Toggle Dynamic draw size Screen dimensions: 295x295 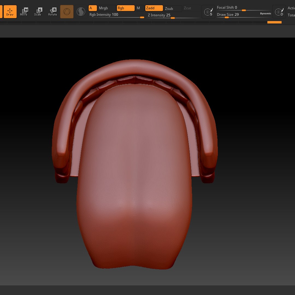click(265, 14)
